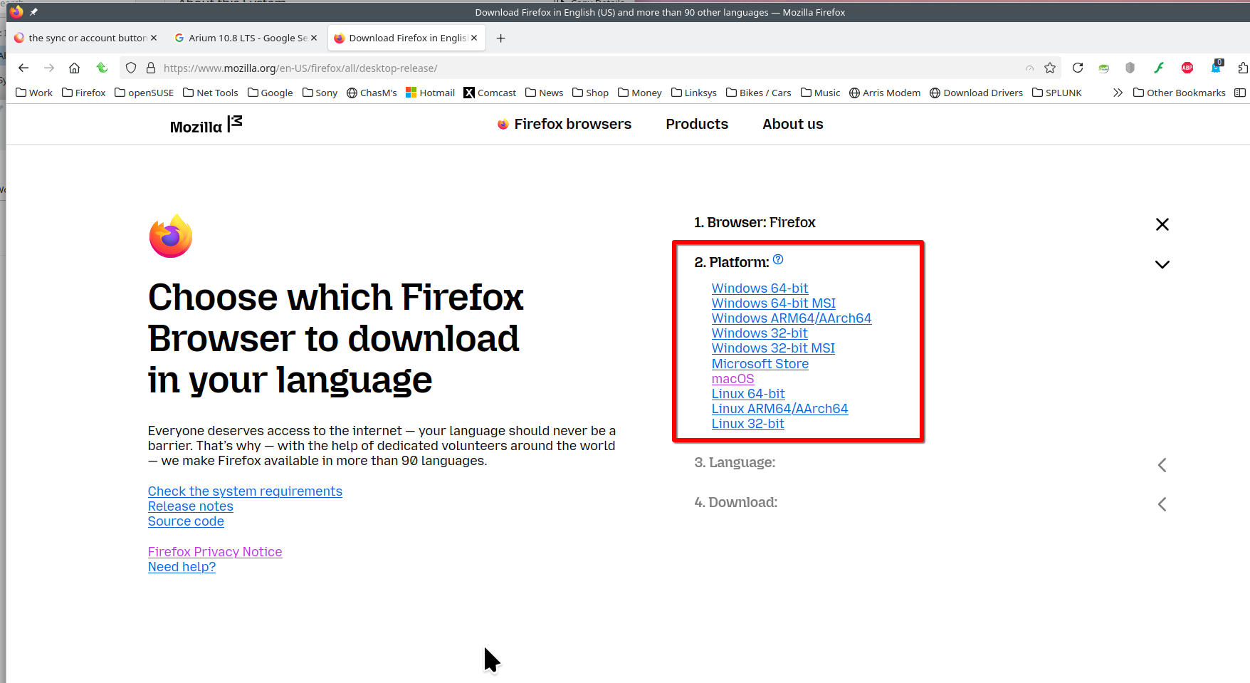This screenshot has height=683, width=1250.
Task: Open the browser home page icon
Action: tap(74, 68)
